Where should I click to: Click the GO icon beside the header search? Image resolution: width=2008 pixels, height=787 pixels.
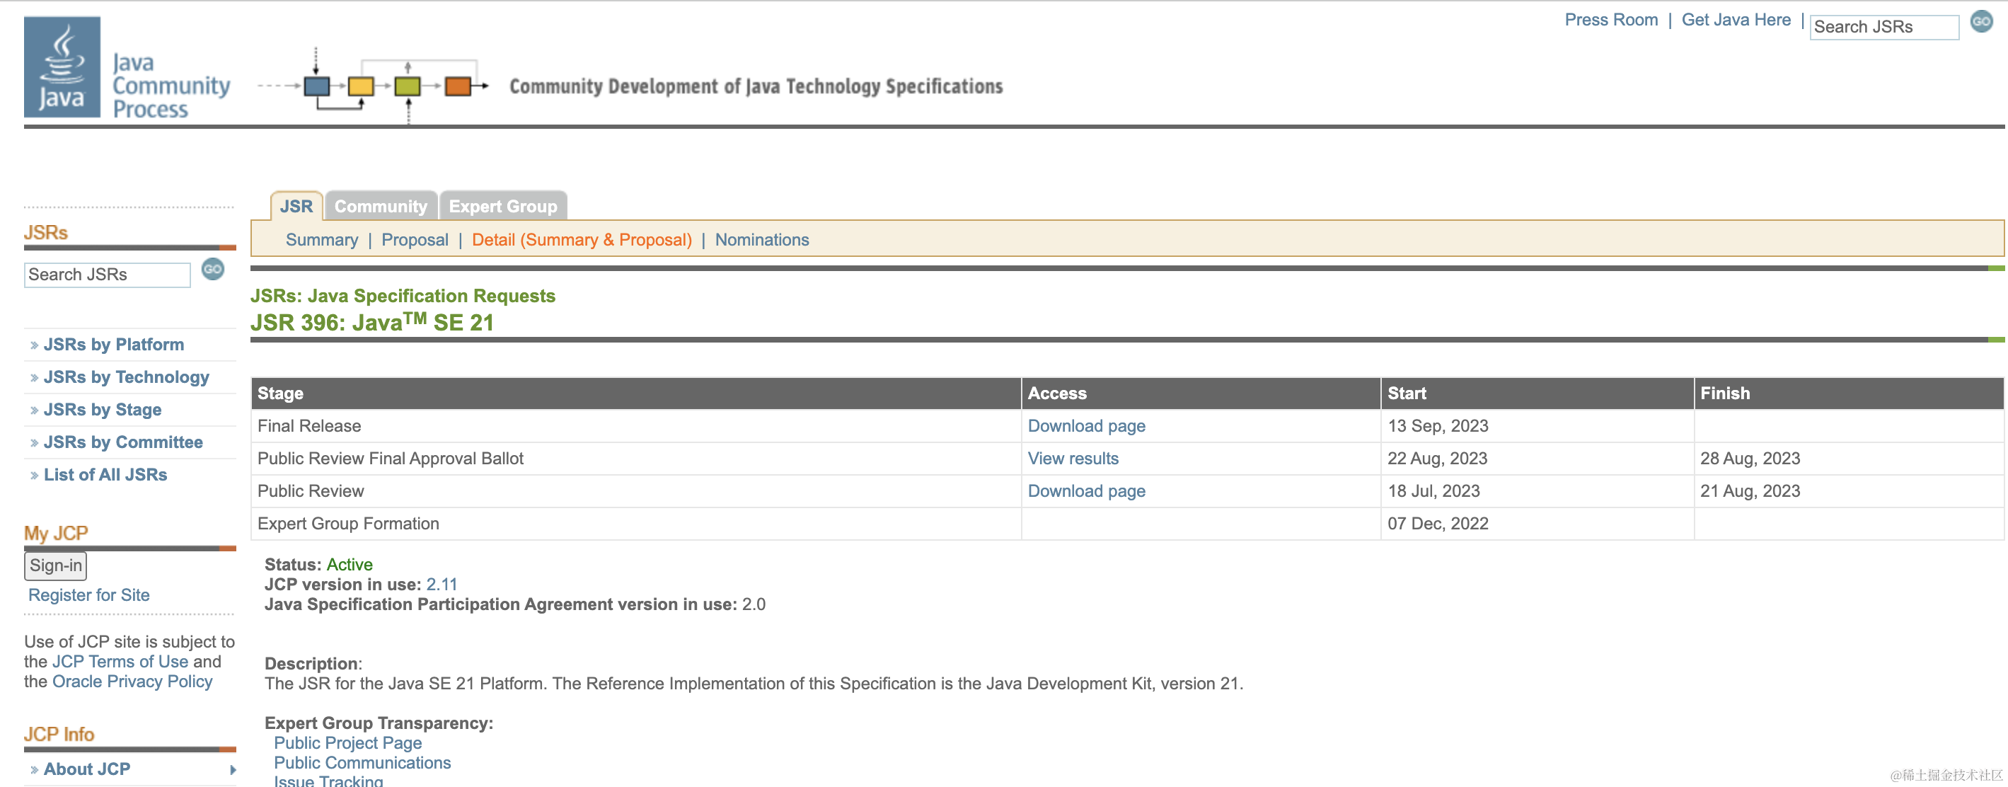[1980, 22]
